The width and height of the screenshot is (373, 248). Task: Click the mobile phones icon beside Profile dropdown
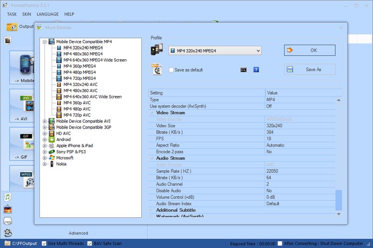tap(157, 49)
